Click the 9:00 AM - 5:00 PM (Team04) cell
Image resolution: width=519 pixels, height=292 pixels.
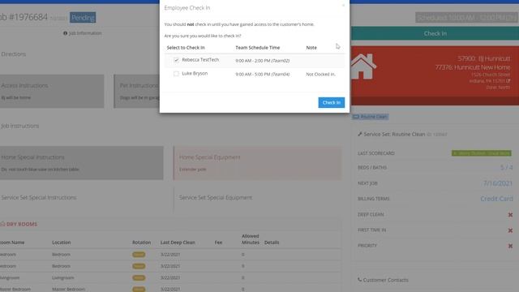[263, 75]
